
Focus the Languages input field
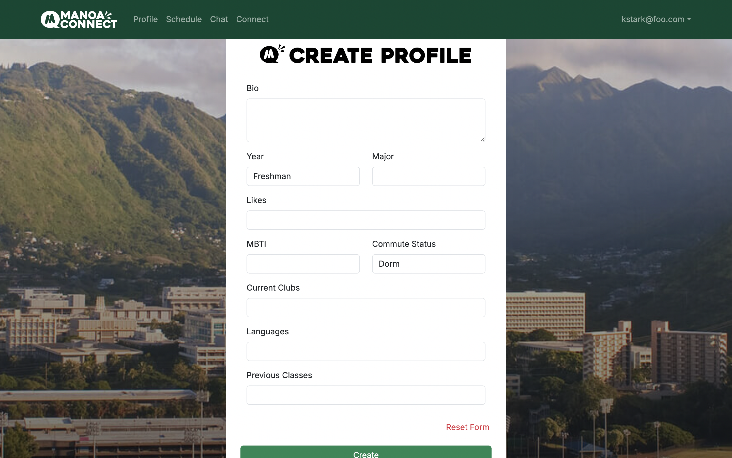pos(366,351)
